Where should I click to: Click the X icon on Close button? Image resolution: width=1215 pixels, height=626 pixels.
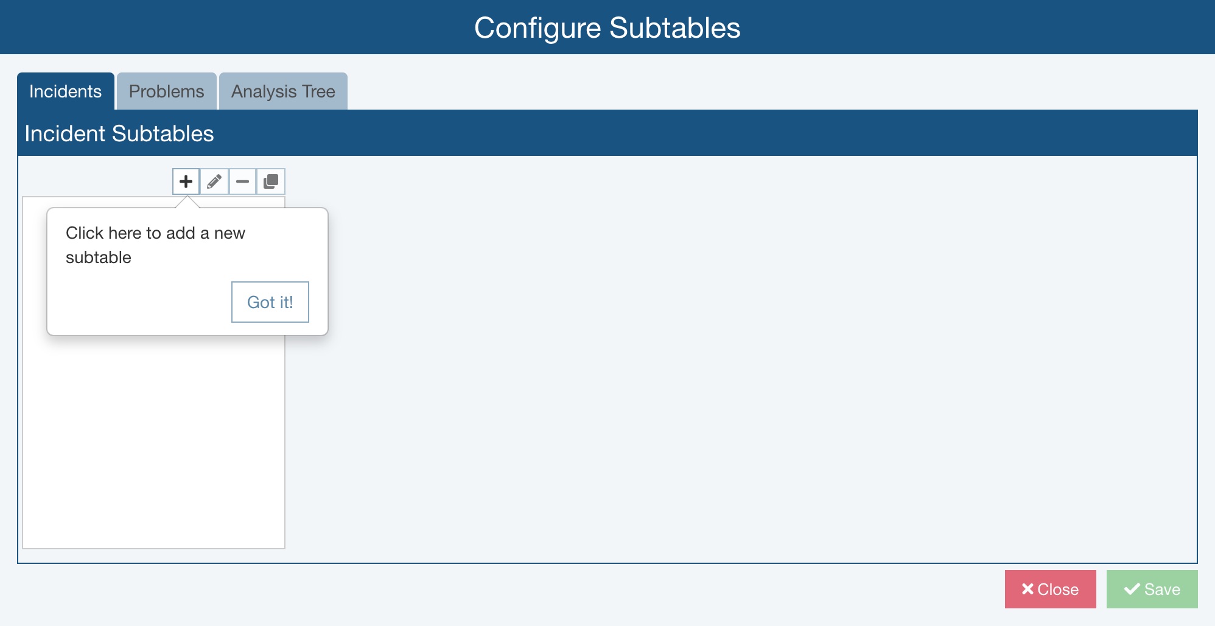coord(1028,589)
